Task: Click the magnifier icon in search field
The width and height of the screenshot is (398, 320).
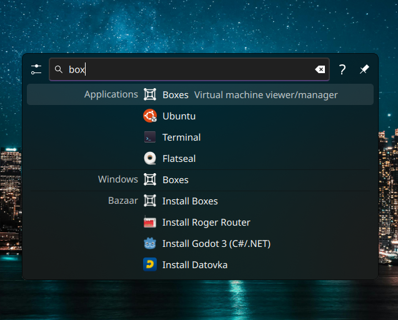Action: [x=59, y=69]
